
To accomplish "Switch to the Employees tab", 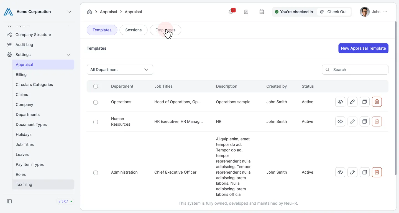I will [x=165, y=30].
